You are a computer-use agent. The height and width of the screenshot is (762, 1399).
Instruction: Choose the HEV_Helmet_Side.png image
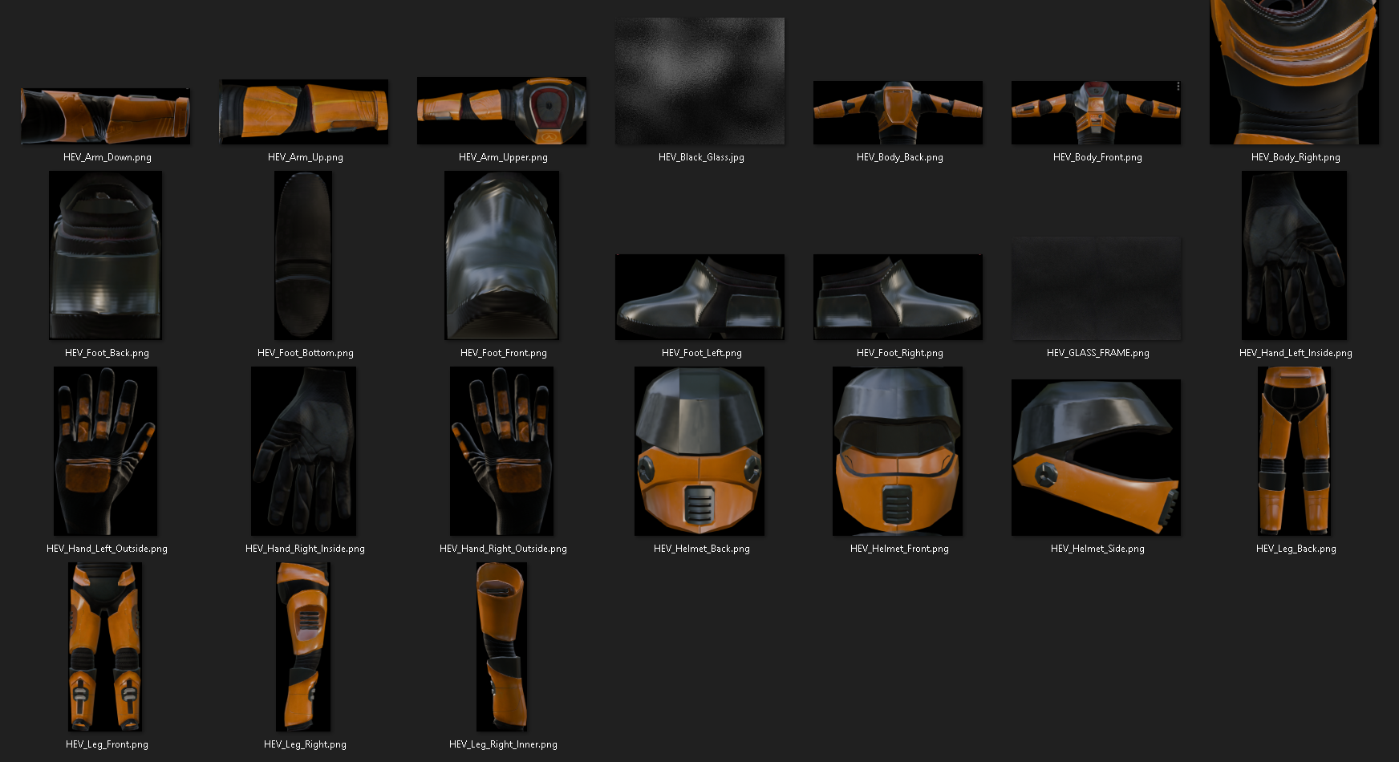tap(1097, 457)
